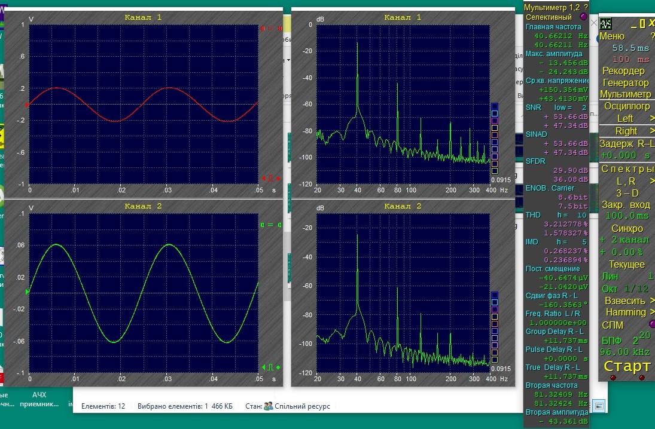Click bottom-right green trigger icons in Канал 2 oscillogram
655x429 pixels.
coord(271,367)
